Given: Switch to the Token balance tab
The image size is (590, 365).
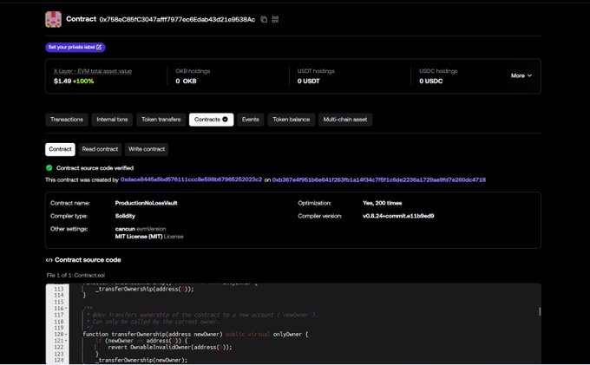Looking at the screenshot, I should click(292, 120).
